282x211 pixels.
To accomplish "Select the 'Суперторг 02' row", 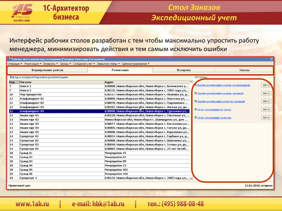I will pos(99,140).
